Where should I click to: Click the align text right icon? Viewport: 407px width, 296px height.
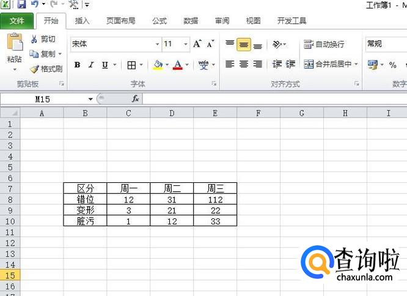[257, 64]
